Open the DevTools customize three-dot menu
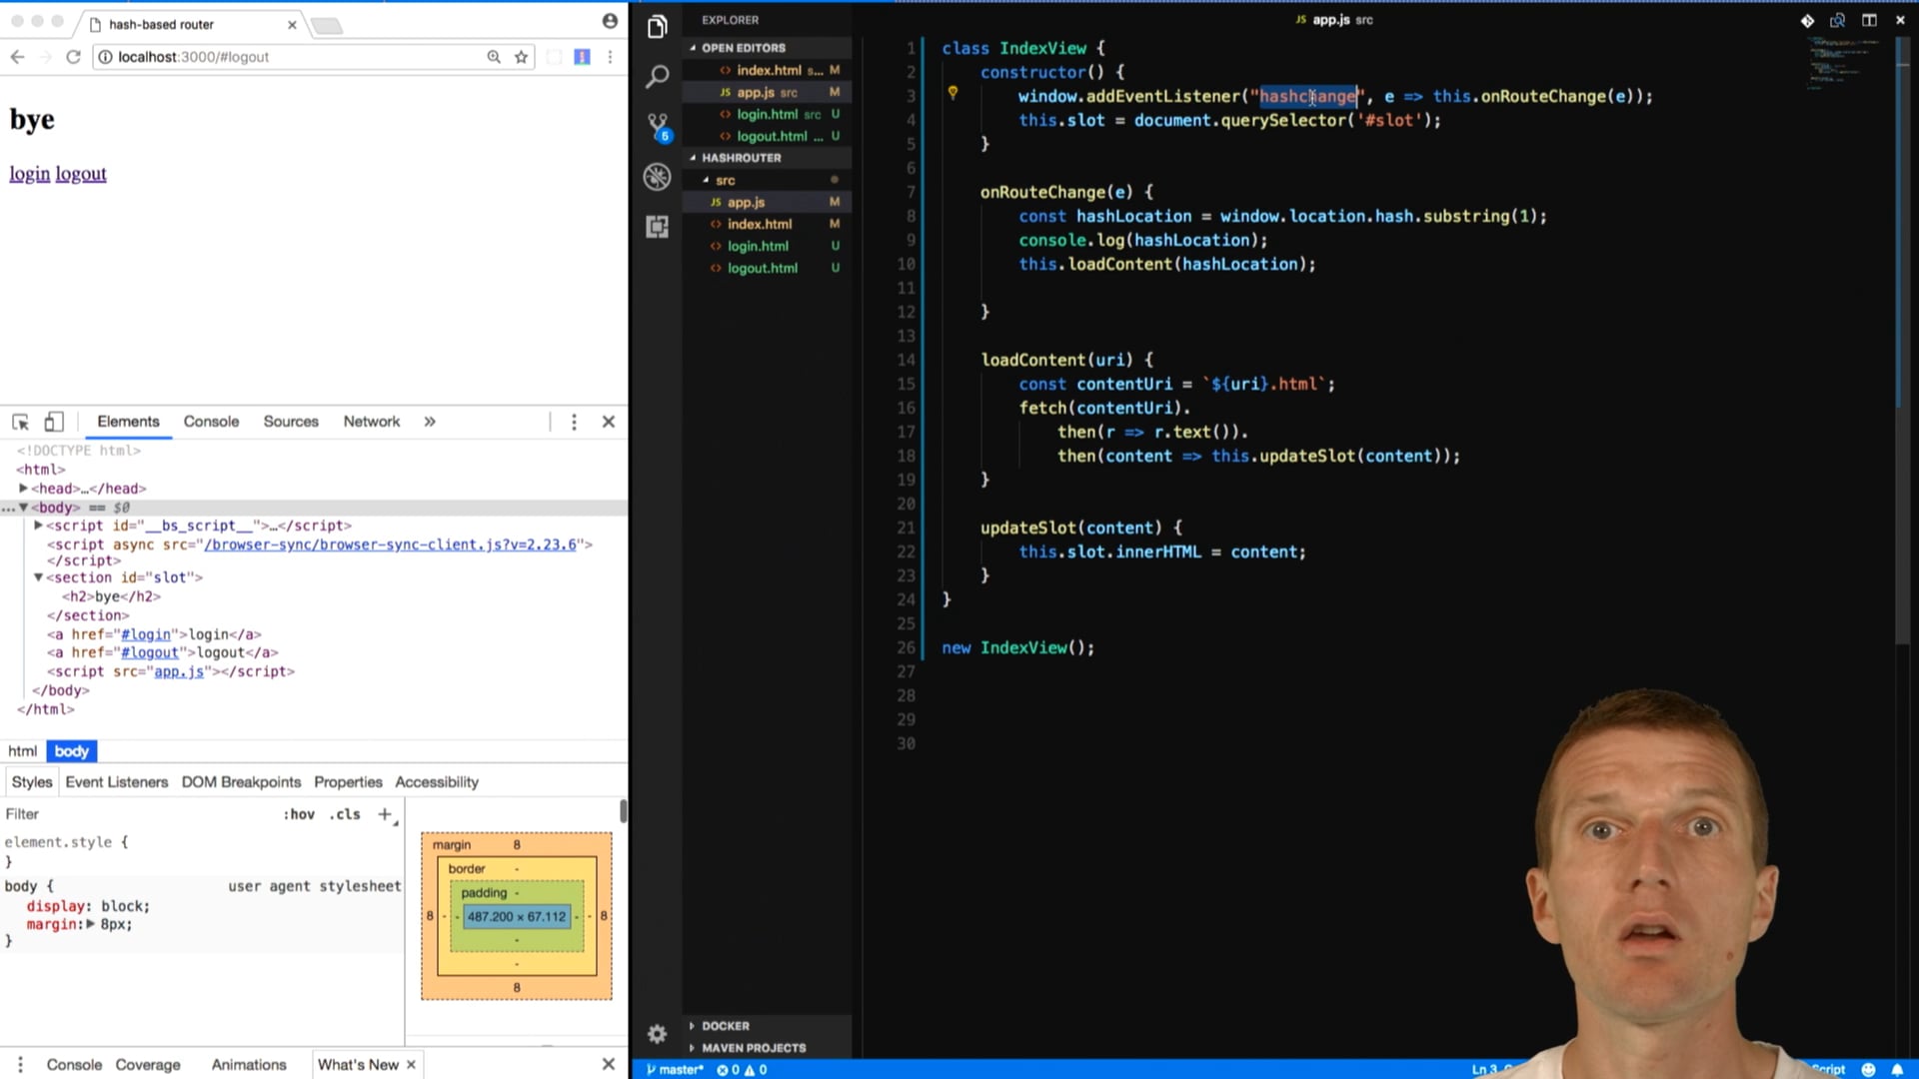 coord(574,422)
